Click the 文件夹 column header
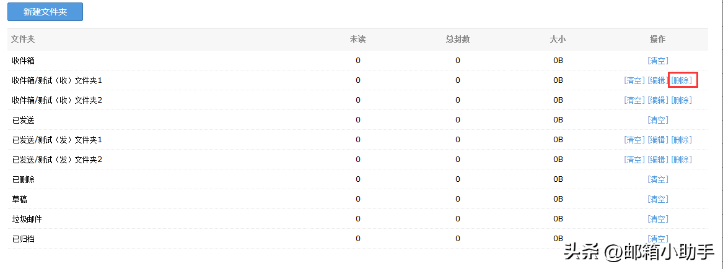Image resolution: width=723 pixels, height=269 pixels. (23, 39)
